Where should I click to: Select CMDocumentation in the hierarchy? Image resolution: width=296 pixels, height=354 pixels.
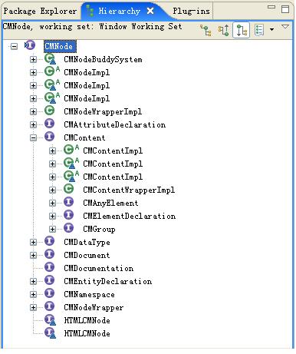point(99,268)
